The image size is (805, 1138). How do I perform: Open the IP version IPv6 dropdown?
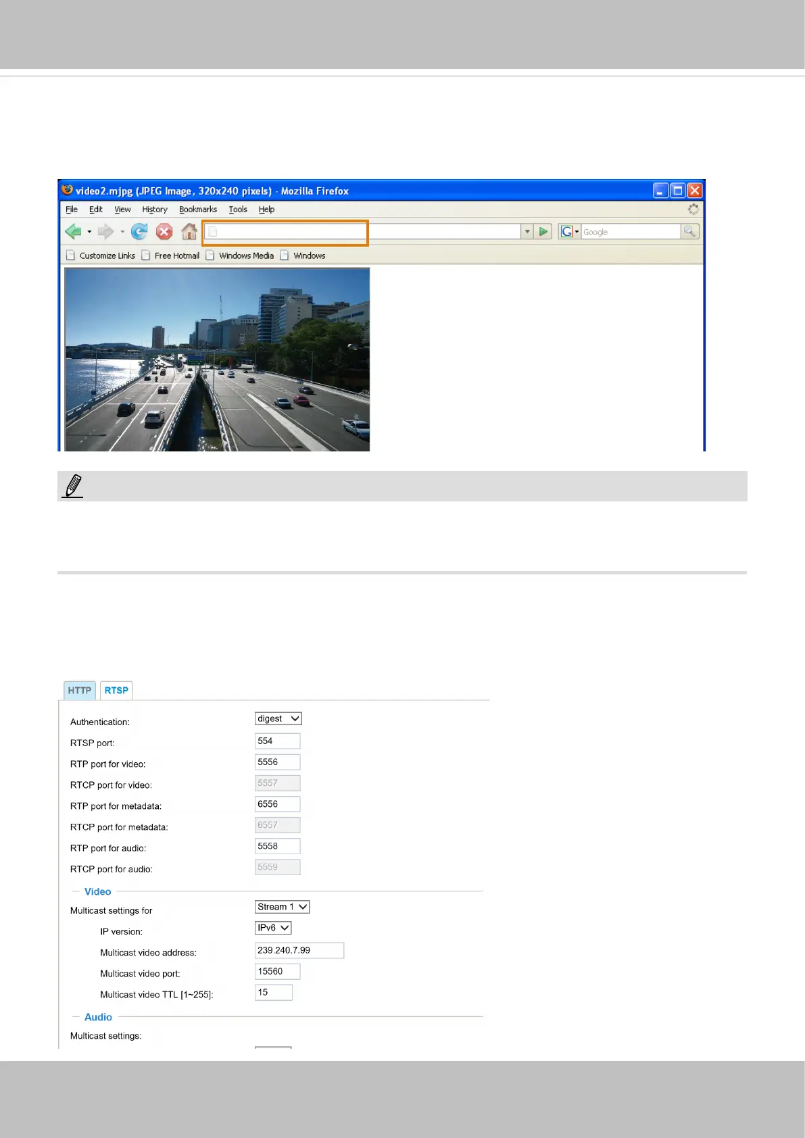[x=273, y=928]
